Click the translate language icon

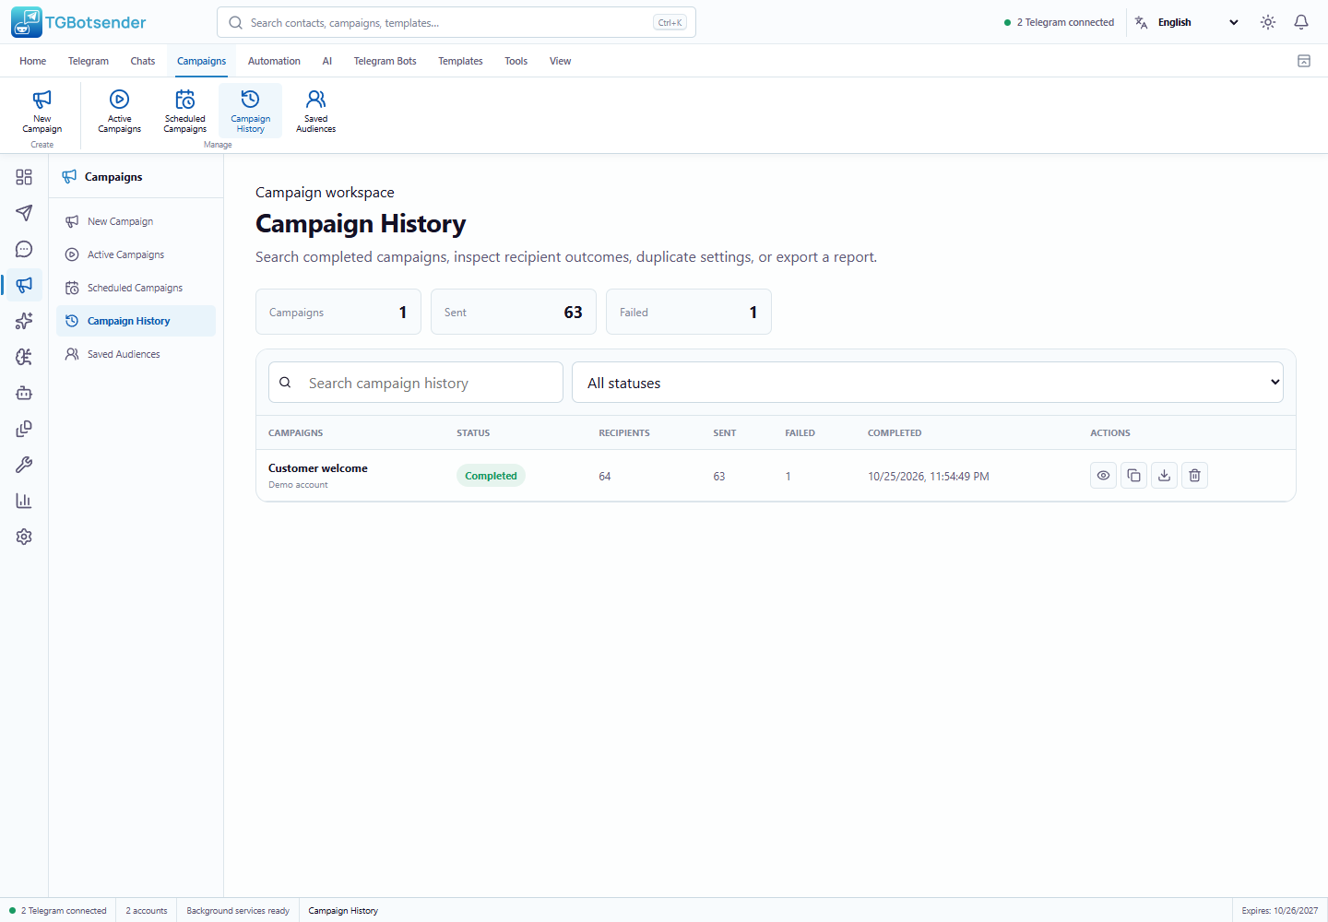(1142, 22)
